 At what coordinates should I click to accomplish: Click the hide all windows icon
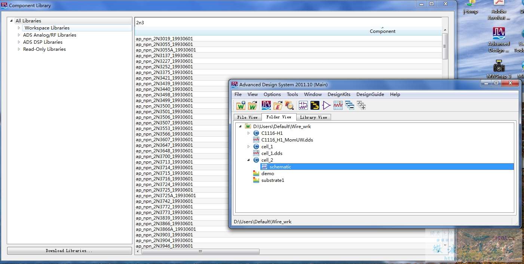[x=349, y=105]
